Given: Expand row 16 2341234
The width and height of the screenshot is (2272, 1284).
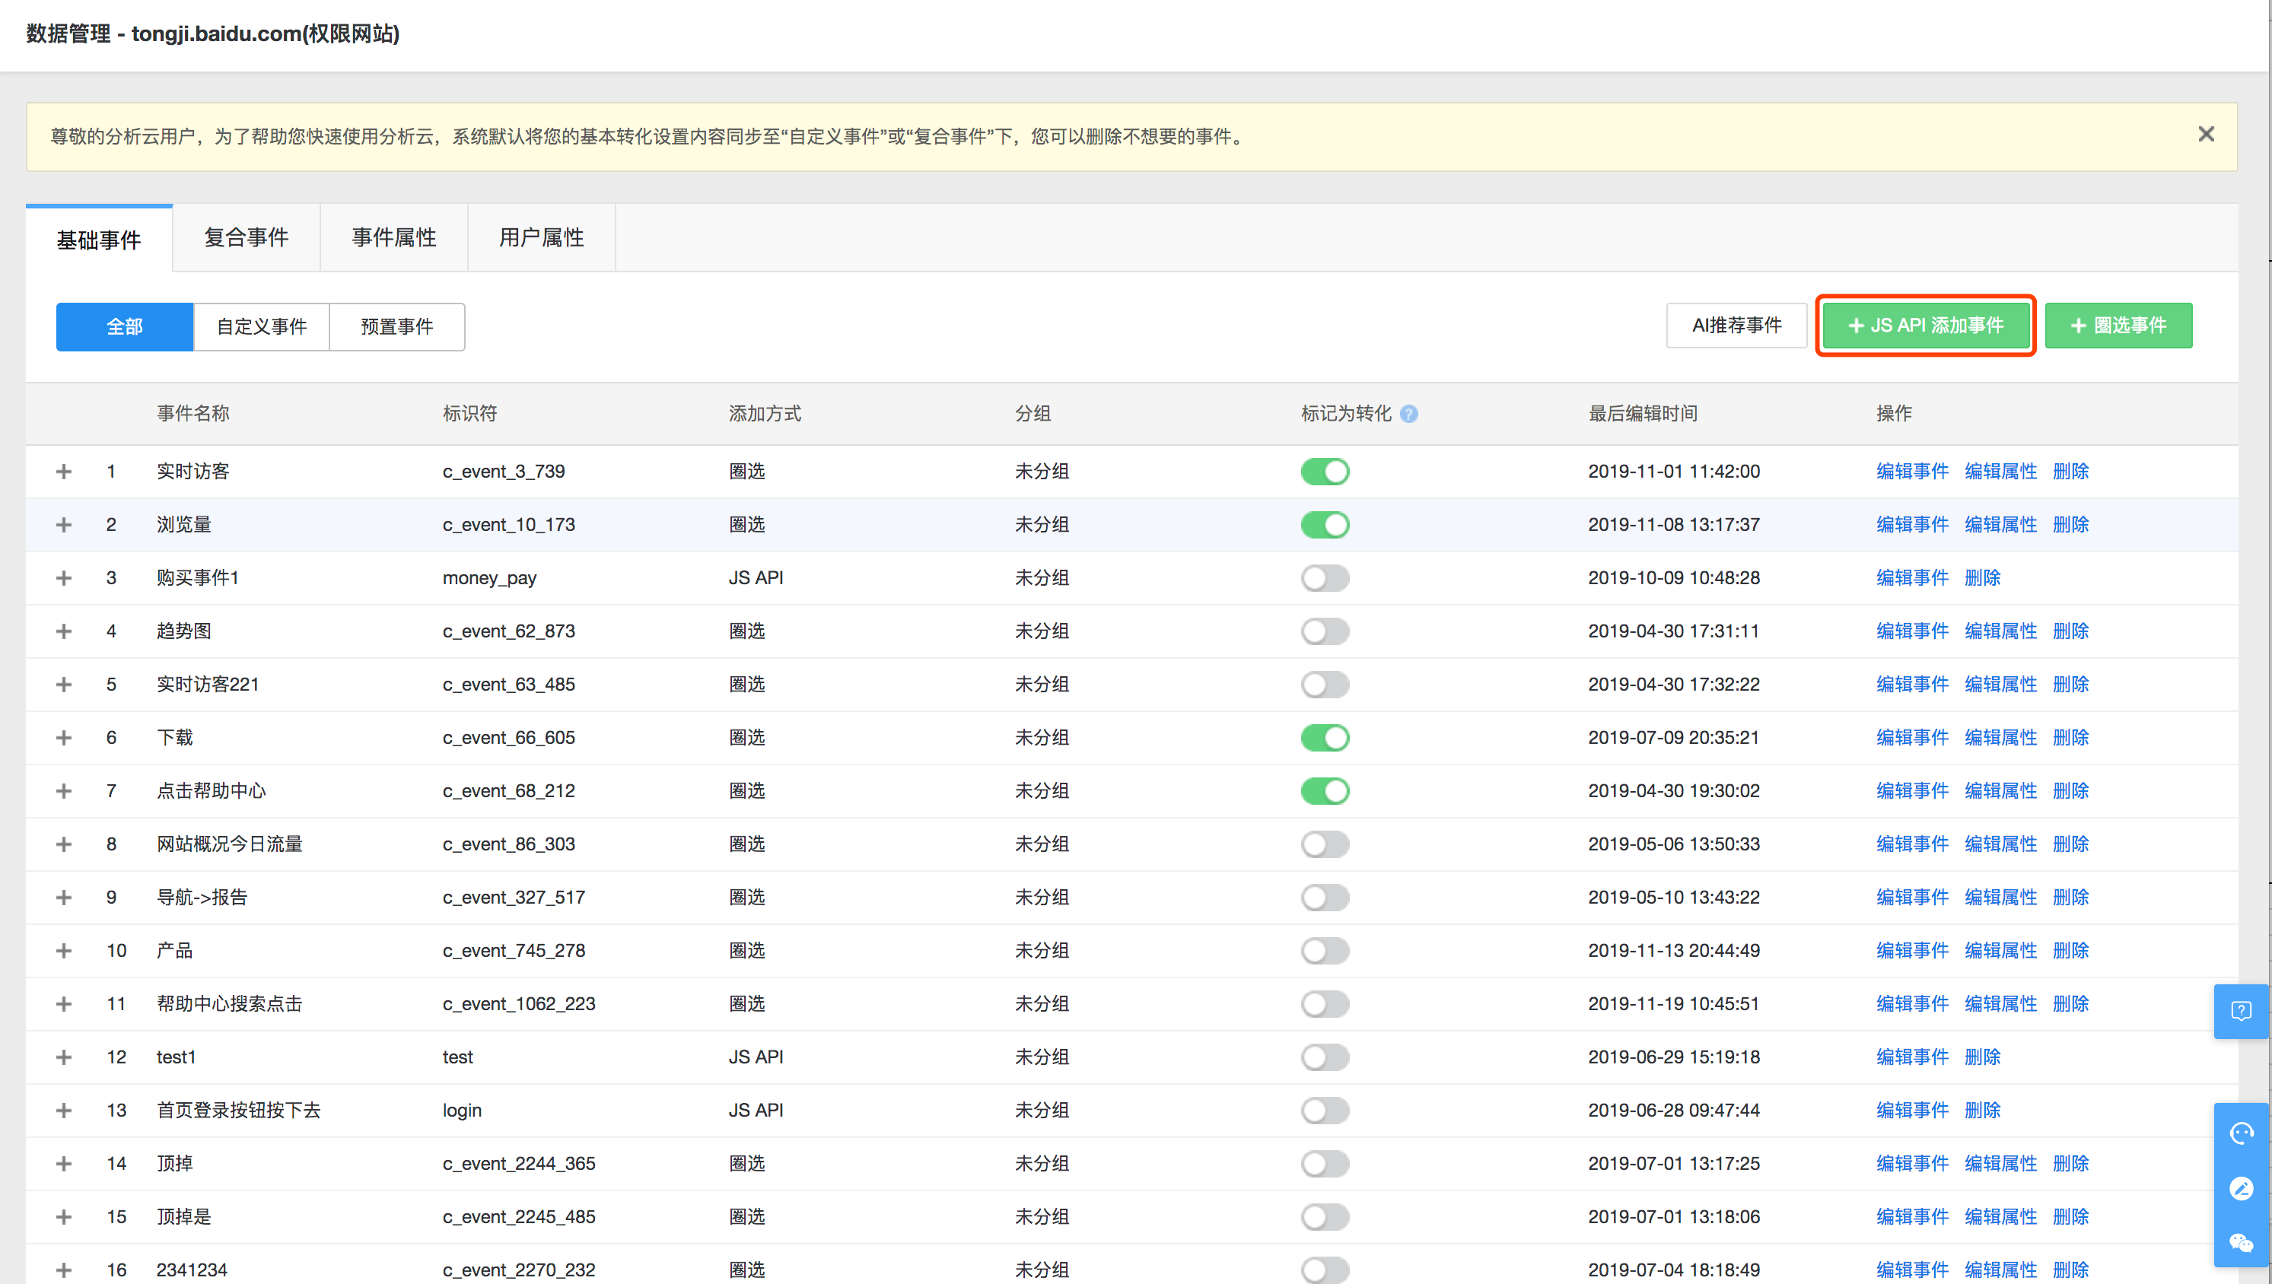Looking at the screenshot, I should pos(63,1270).
